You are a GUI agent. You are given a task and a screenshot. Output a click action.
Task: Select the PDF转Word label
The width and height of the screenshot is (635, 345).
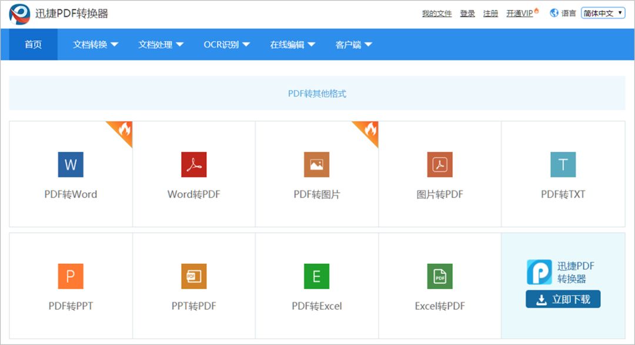pos(71,195)
